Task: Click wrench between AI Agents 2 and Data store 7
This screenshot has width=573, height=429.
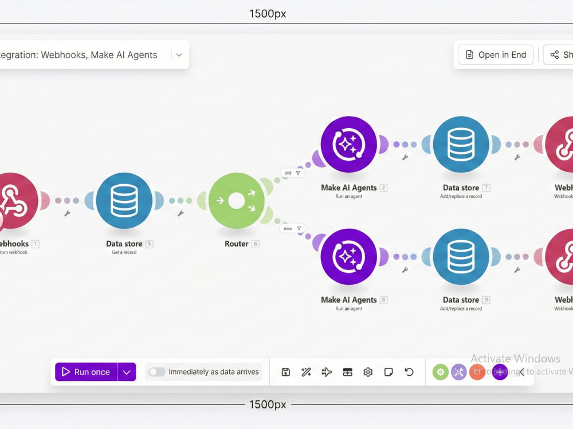Action: 405,157
